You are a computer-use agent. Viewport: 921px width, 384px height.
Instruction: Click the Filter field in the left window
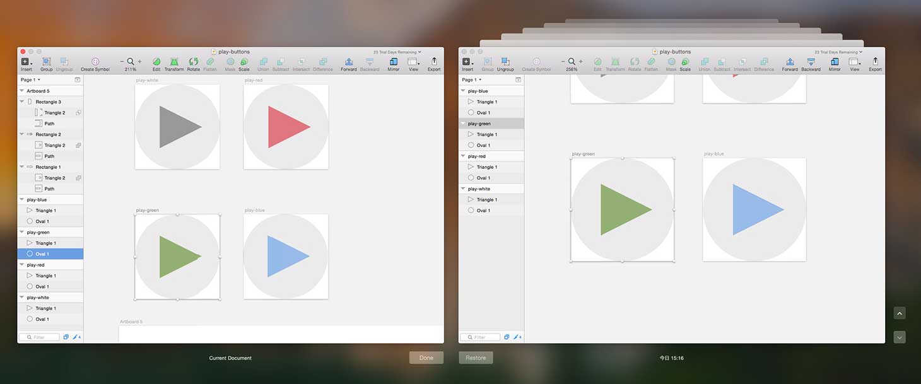coord(39,337)
